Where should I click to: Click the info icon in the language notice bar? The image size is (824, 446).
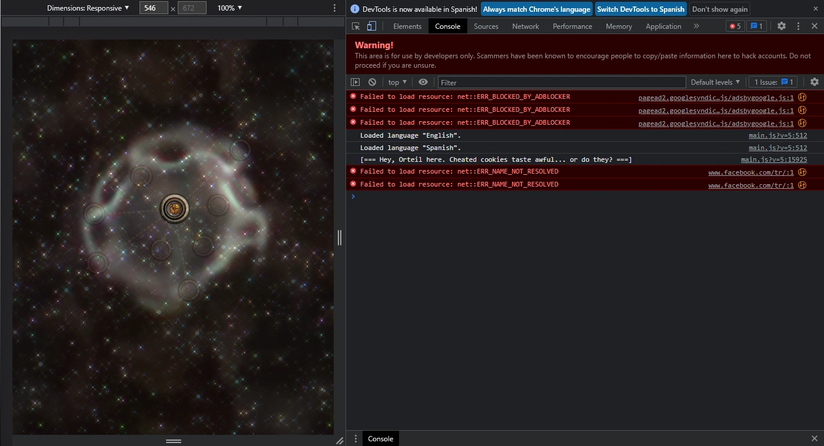point(355,9)
